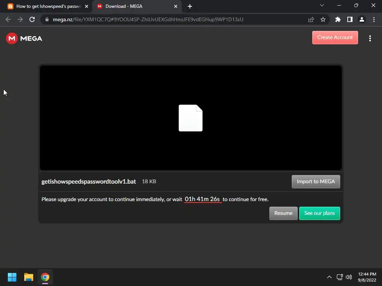Open File Explorer from taskbar
This screenshot has height=286, width=382.
click(x=28, y=277)
